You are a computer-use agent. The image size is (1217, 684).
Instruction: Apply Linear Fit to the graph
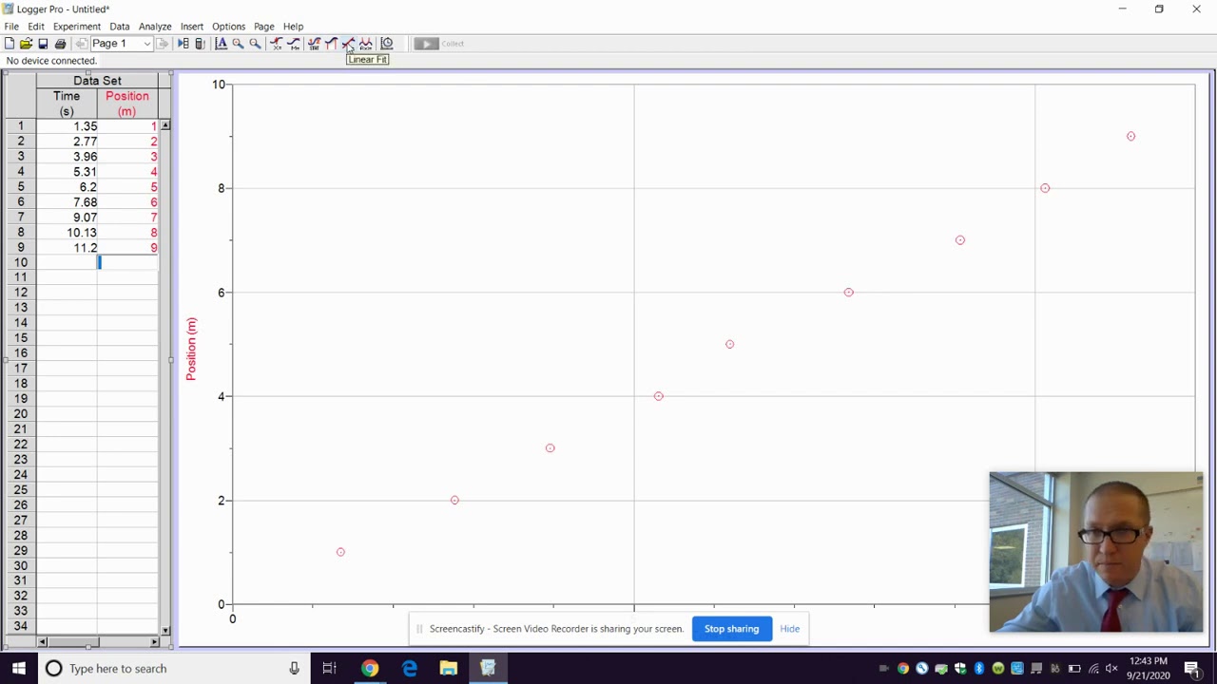(348, 44)
